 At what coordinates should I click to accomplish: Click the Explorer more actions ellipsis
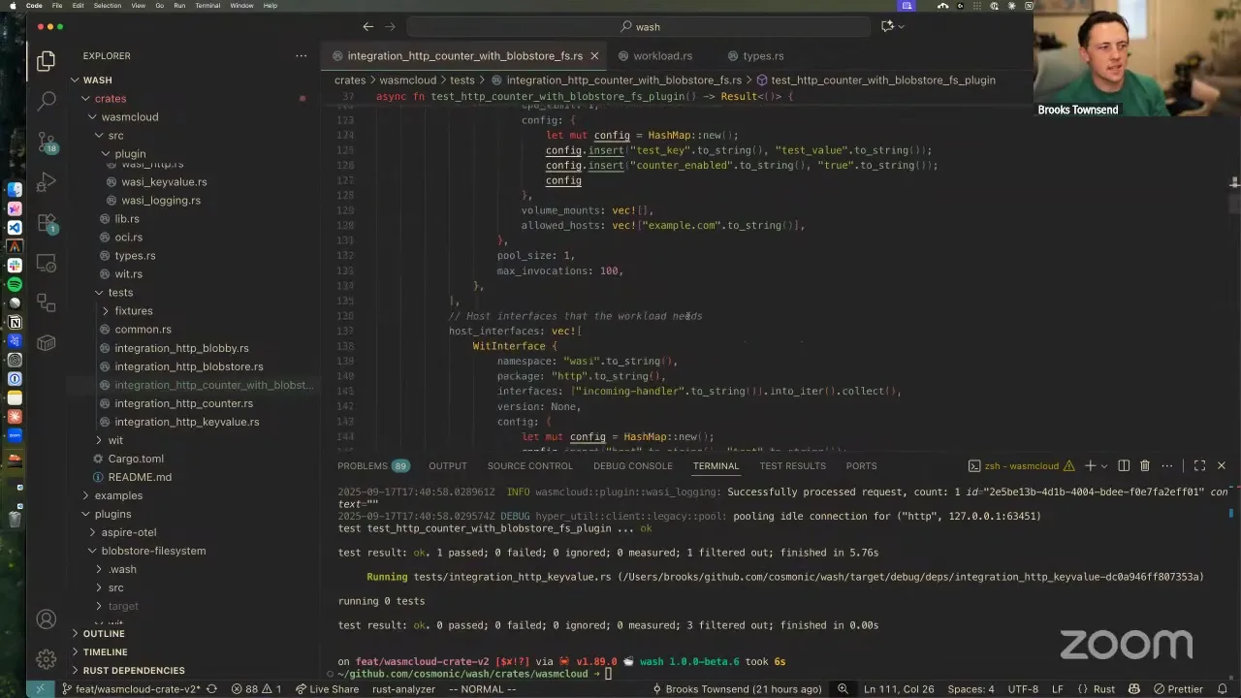[301, 56]
